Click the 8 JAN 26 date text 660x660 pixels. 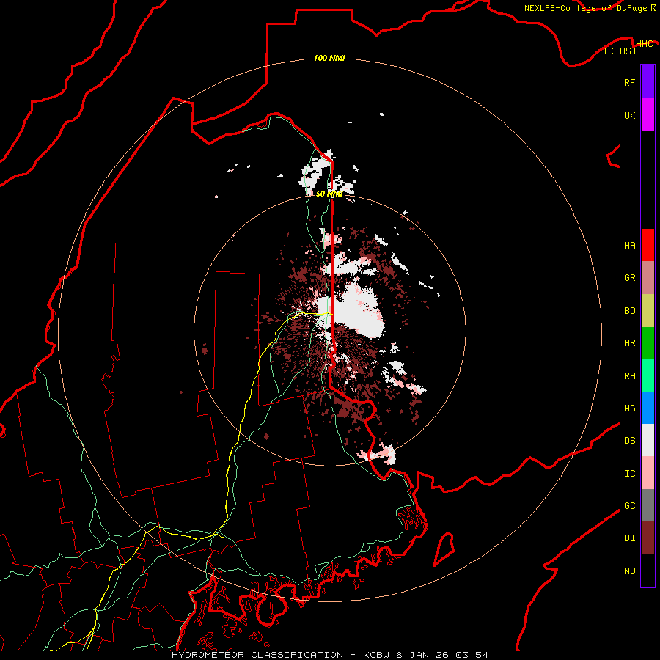click(x=425, y=655)
